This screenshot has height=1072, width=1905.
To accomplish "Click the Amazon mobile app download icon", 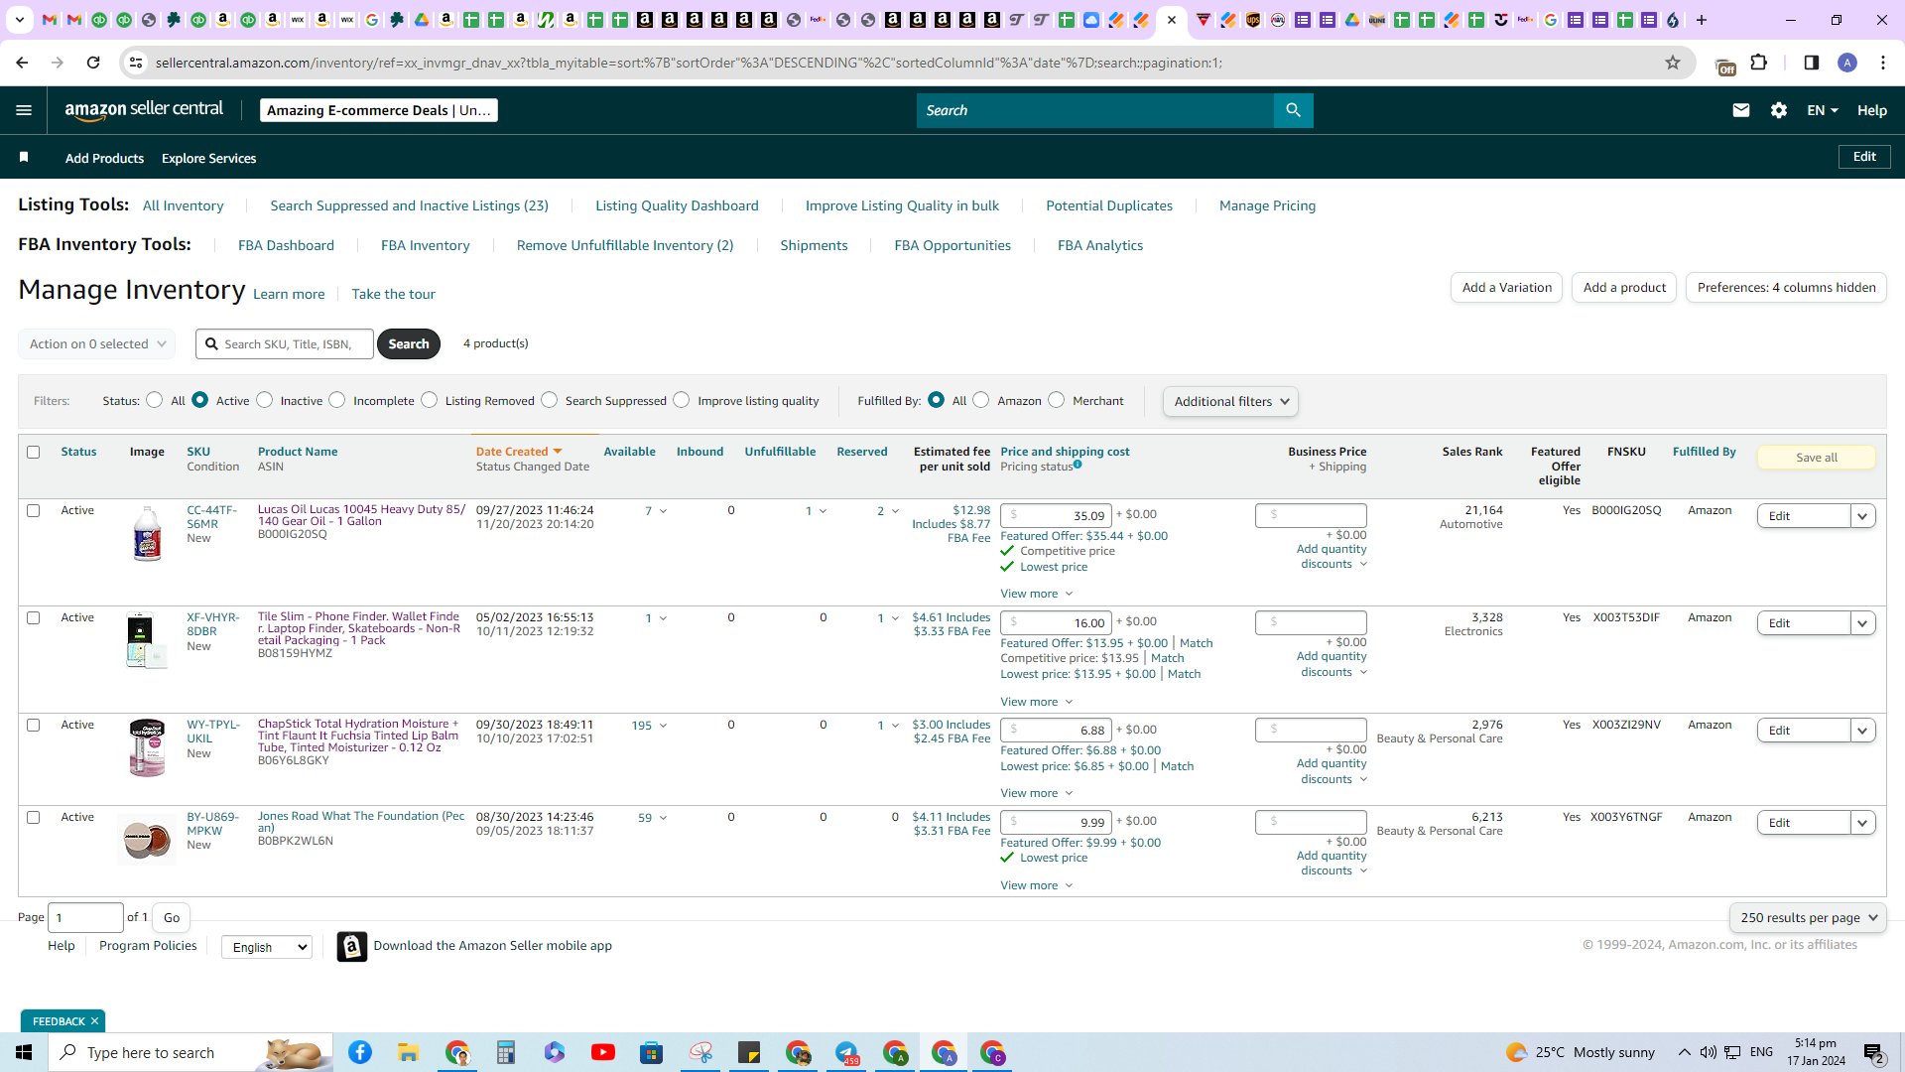I will click(351, 946).
